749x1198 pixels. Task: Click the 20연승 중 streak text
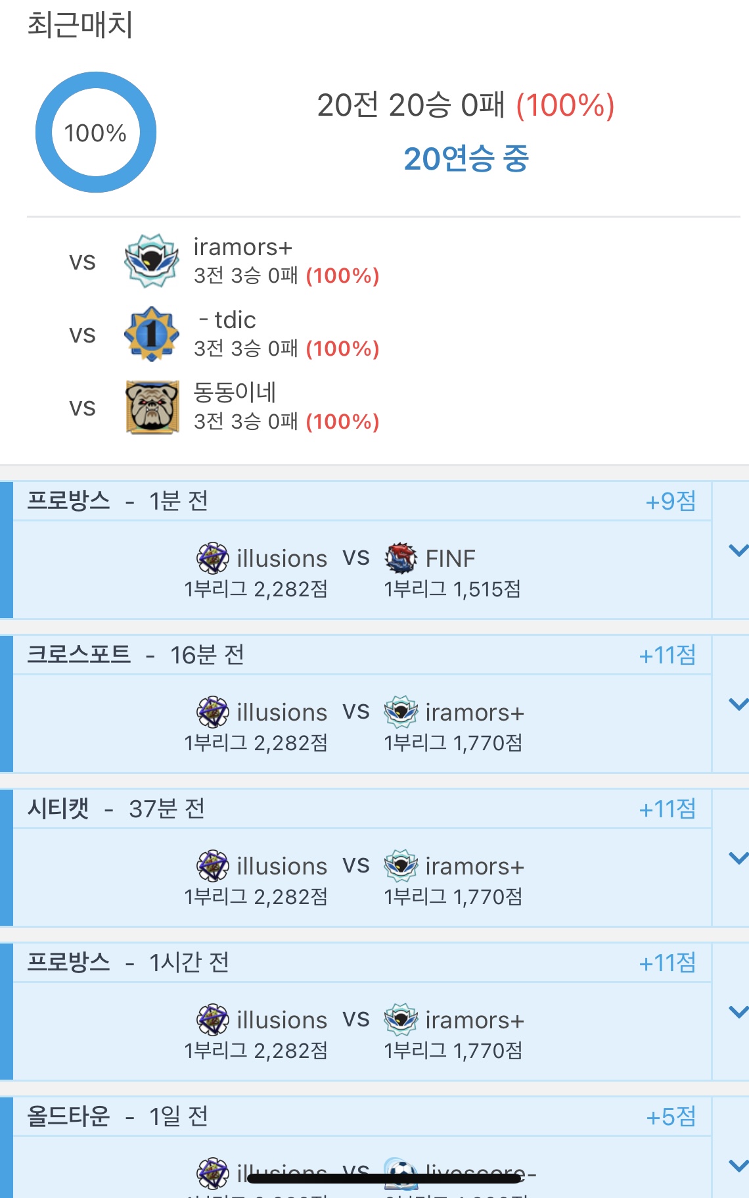[466, 158]
